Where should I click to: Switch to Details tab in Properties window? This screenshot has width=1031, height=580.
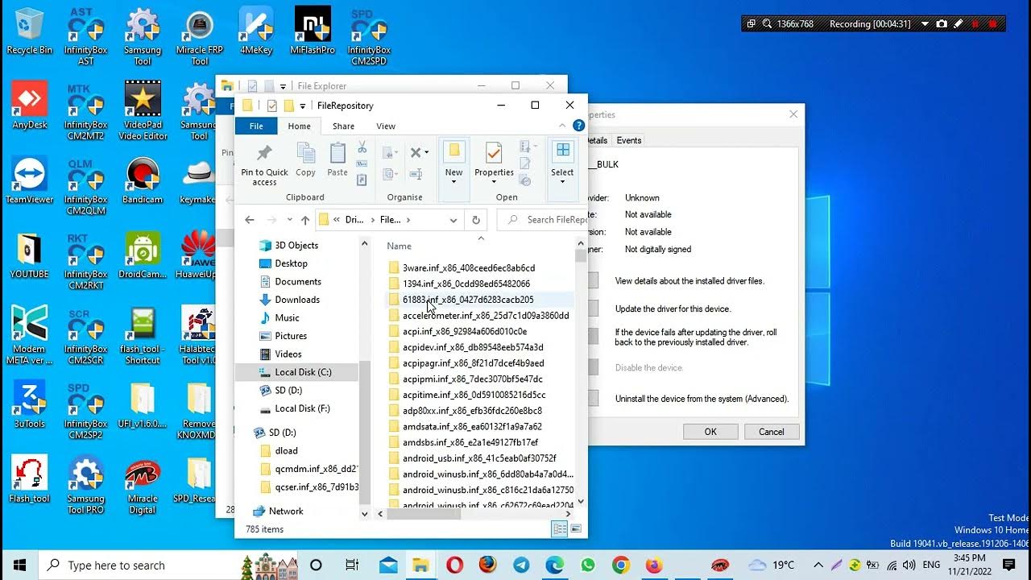pyautogui.click(x=598, y=140)
